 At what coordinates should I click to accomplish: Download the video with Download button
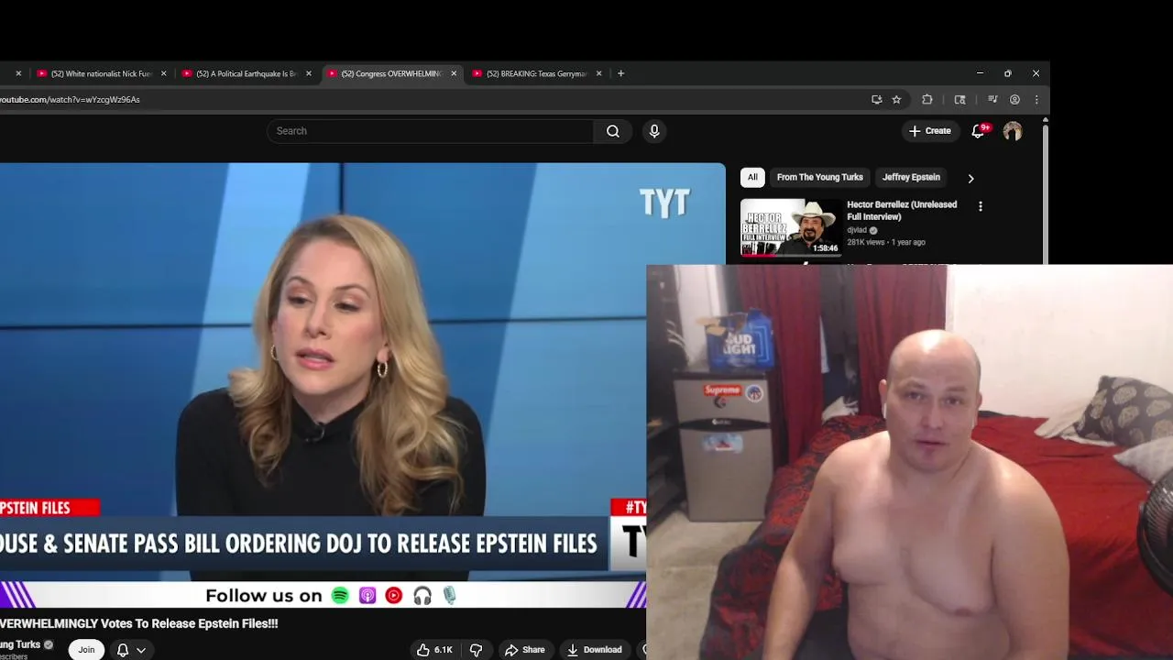pos(595,649)
